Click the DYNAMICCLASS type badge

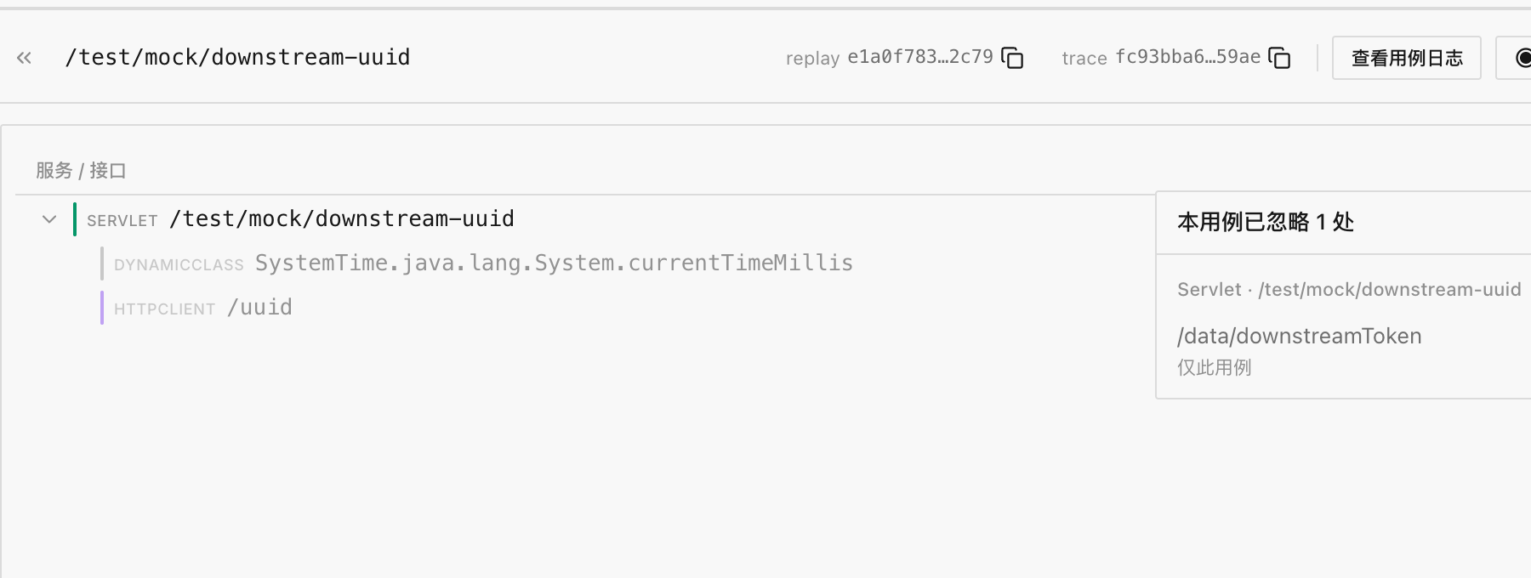pyautogui.click(x=179, y=265)
